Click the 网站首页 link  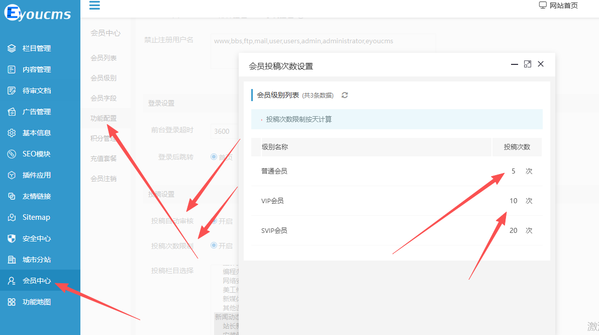tap(558, 5)
